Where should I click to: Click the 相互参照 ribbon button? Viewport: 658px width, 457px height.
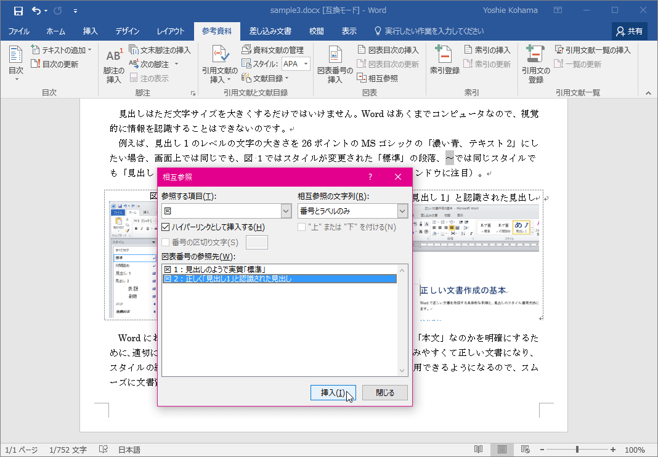[377, 78]
